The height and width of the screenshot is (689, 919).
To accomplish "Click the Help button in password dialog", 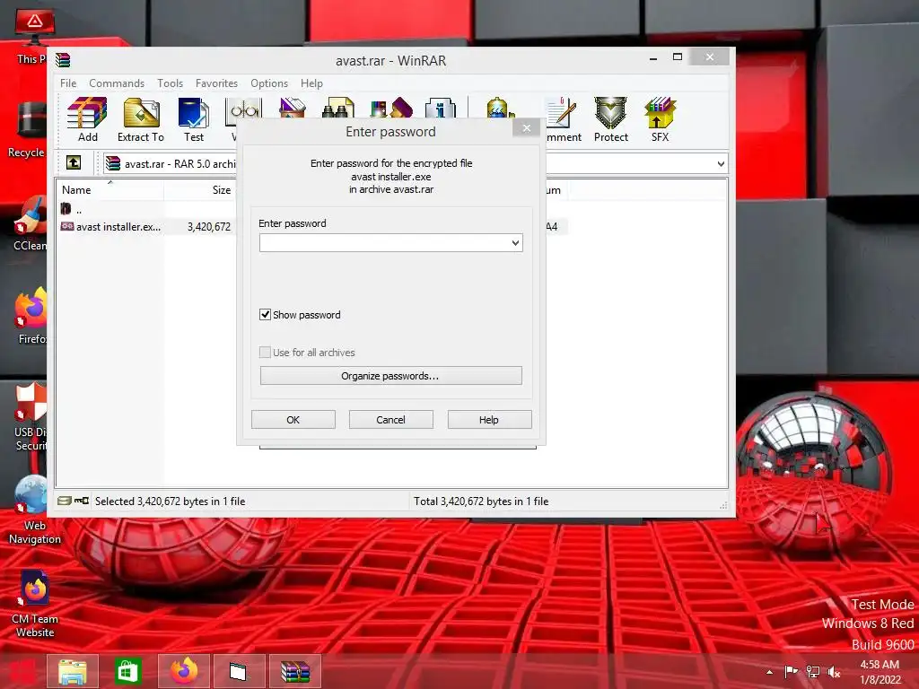I will [x=489, y=420].
